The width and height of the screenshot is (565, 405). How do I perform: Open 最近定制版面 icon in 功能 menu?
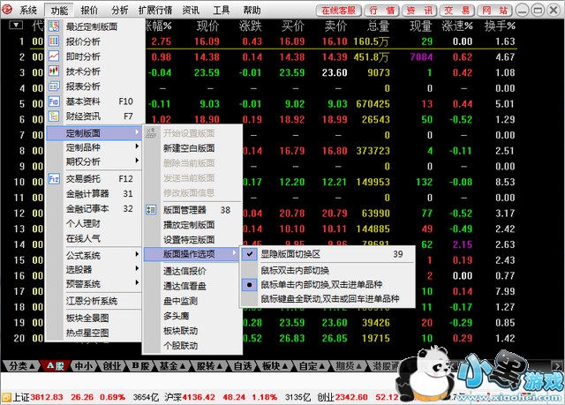tap(54, 26)
